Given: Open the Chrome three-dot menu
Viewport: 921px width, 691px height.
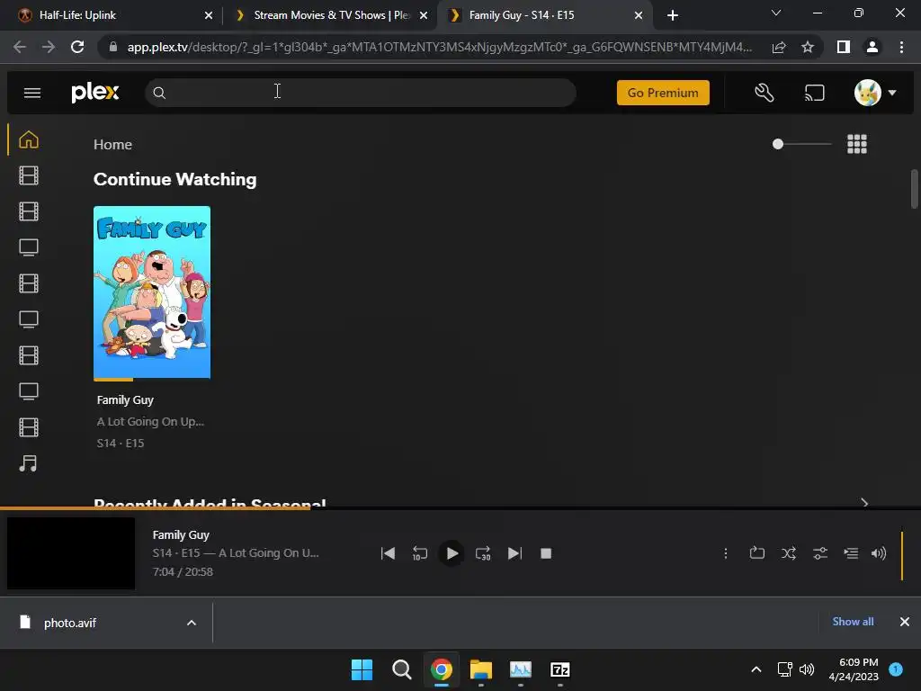Looking at the screenshot, I should click(901, 47).
